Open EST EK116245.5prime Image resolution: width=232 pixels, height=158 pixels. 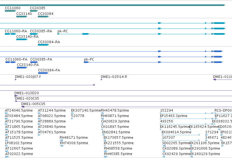tap(174, 127)
